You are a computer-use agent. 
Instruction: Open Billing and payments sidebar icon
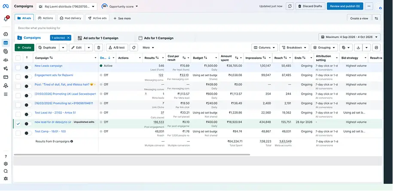pos(6,77)
